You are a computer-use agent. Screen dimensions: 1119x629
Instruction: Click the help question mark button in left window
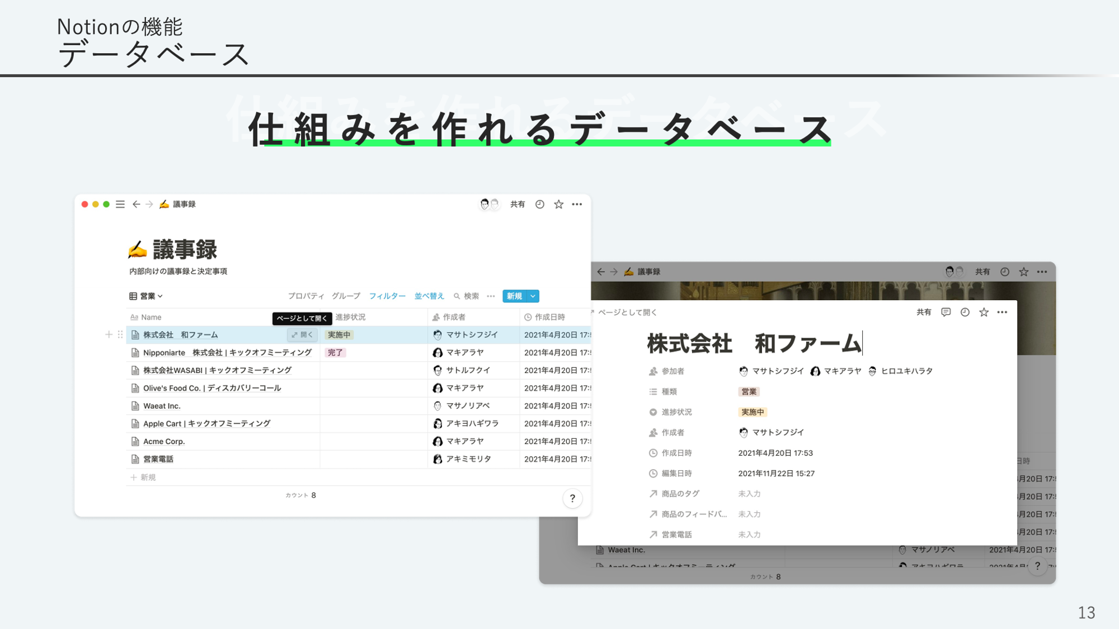572,498
